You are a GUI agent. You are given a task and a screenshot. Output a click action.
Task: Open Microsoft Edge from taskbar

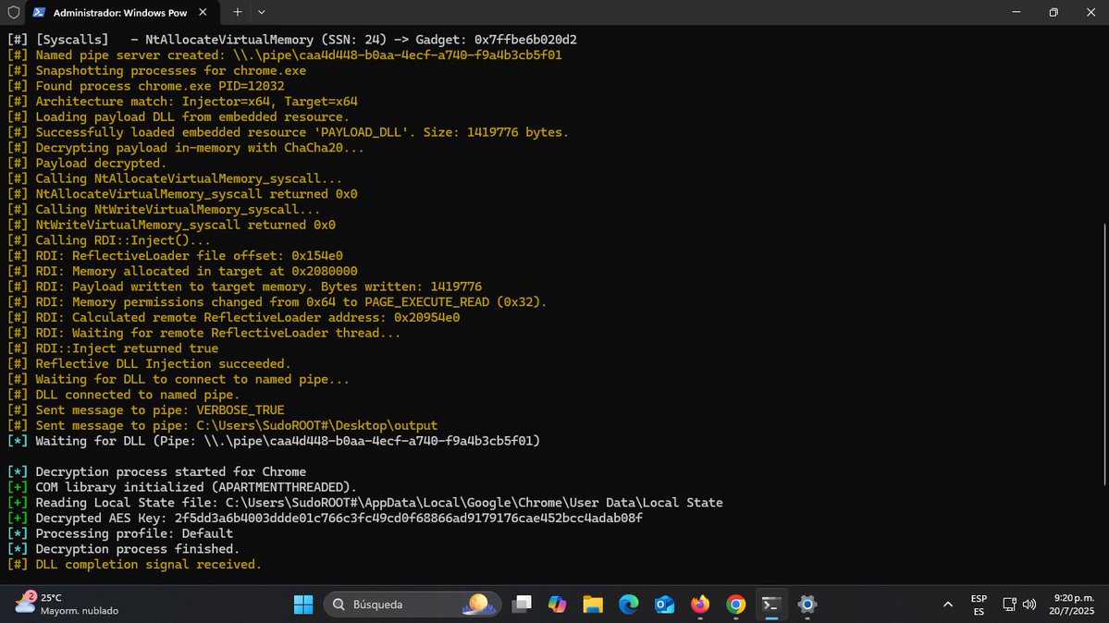tap(629, 605)
